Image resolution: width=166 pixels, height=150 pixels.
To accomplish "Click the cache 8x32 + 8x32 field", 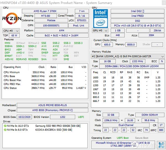I will (x=62, y=35).
